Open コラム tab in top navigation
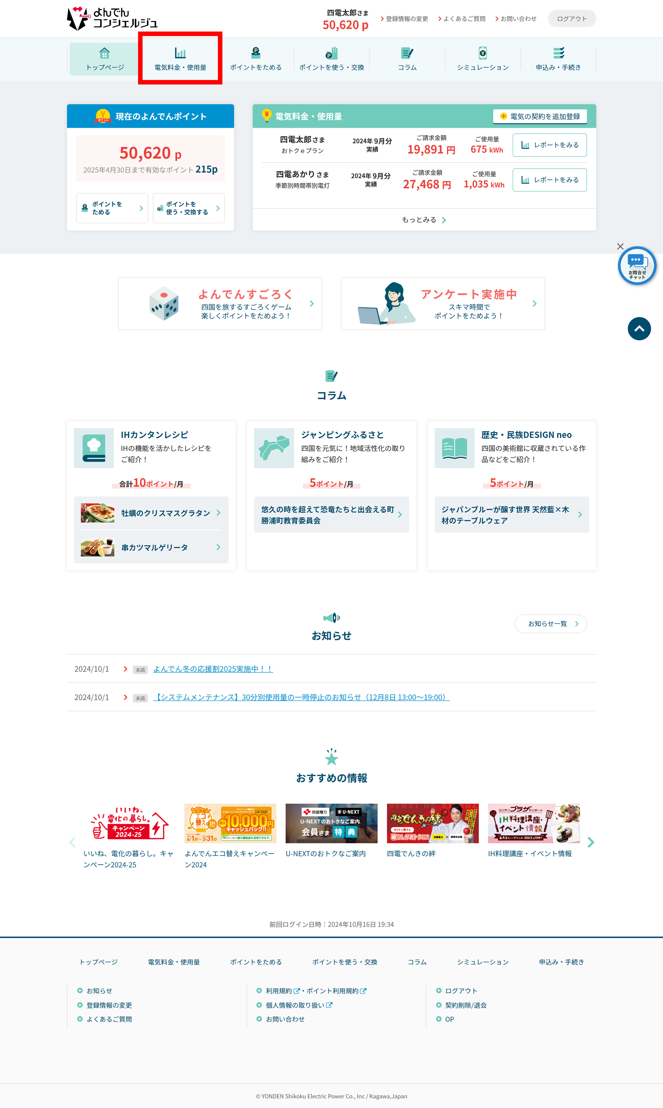The image size is (663, 1108). [x=407, y=58]
